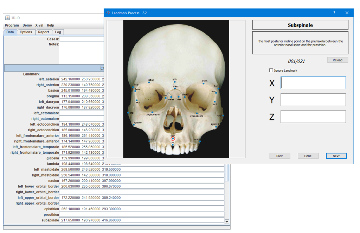Click the Java coffee-cup icon in 3D-ID titlebar

[7, 18]
